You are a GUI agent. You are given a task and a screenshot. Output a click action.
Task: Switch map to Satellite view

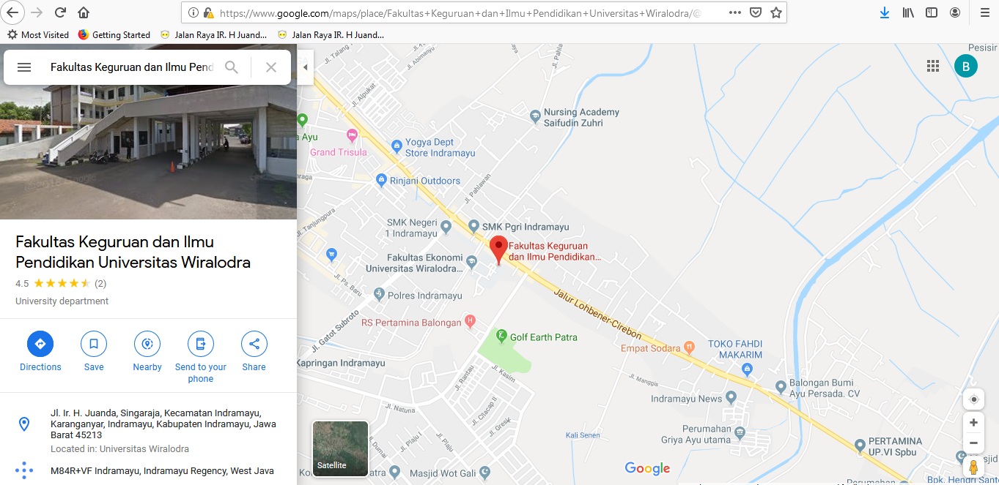click(x=341, y=448)
